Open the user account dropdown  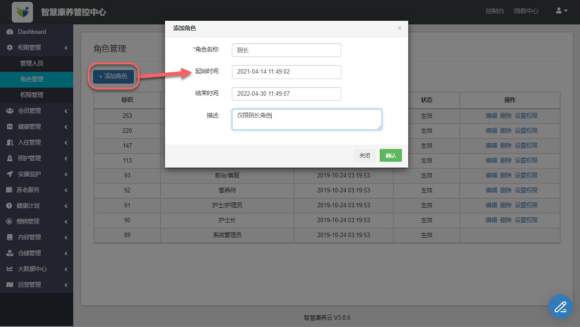[x=561, y=11]
